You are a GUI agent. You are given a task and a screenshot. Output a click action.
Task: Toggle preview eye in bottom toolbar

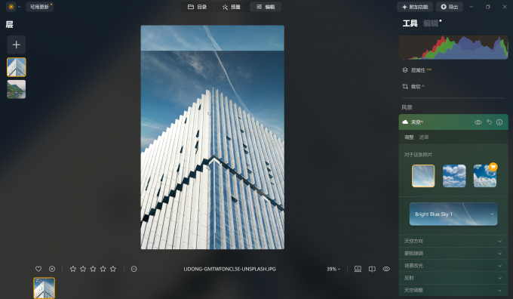386,269
